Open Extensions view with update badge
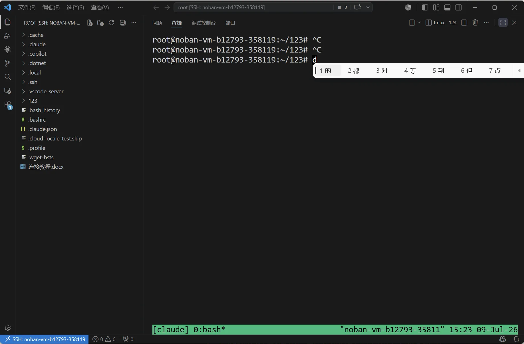 pyautogui.click(x=8, y=105)
